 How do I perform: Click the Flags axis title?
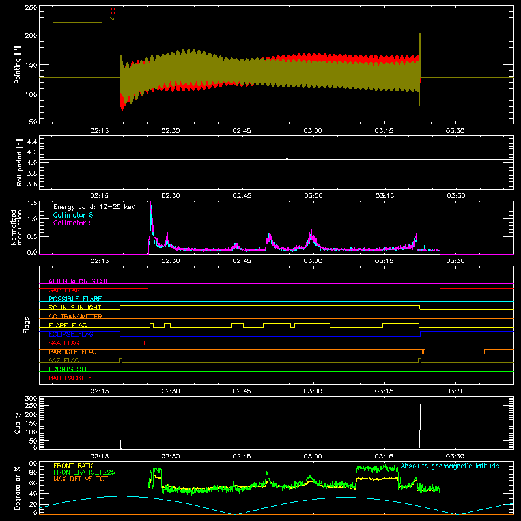tap(26, 325)
